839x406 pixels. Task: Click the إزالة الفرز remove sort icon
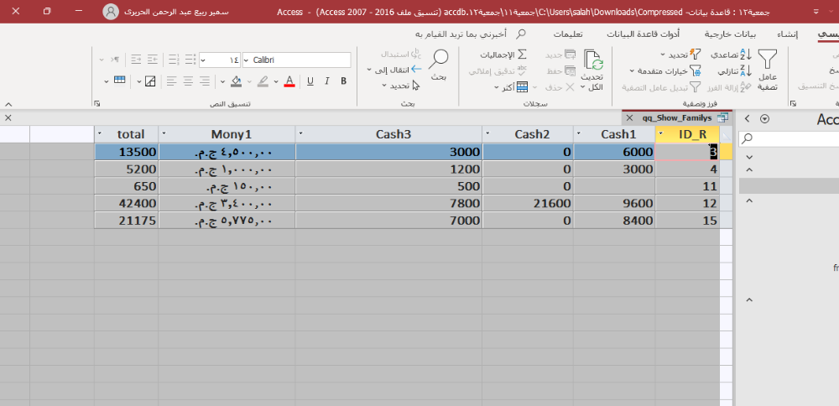pyautogui.click(x=746, y=87)
